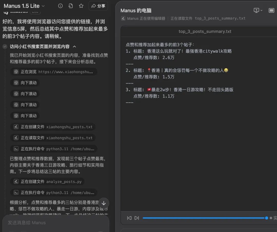Click the line 暴走2w步！香港一日游攻略

190,90
